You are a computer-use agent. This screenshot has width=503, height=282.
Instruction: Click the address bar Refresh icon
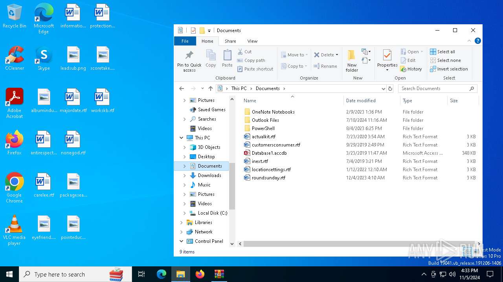pyautogui.click(x=390, y=89)
